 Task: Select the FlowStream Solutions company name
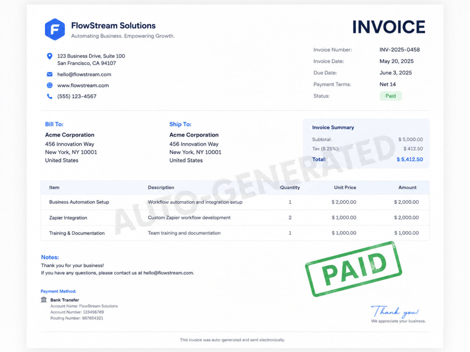pyautogui.click(x=113, y=25)
